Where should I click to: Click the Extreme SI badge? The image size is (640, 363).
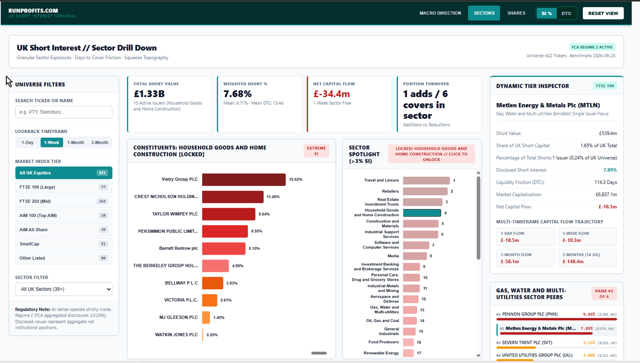click(x=316, y=151)
